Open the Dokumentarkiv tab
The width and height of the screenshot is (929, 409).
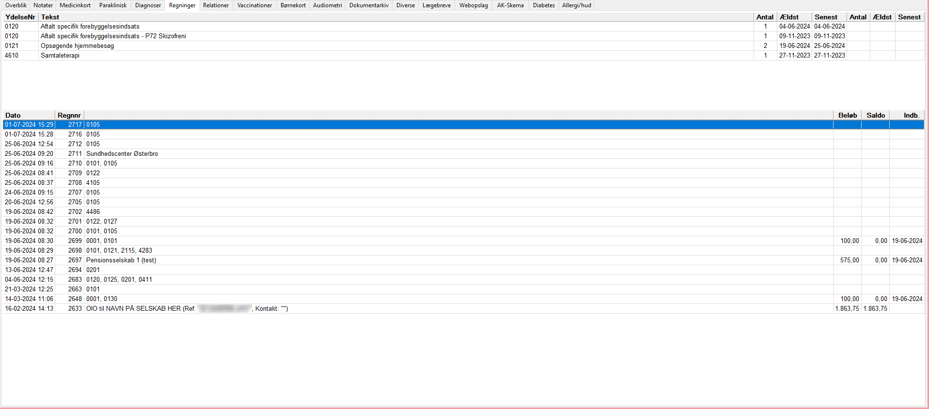point(369,5)
